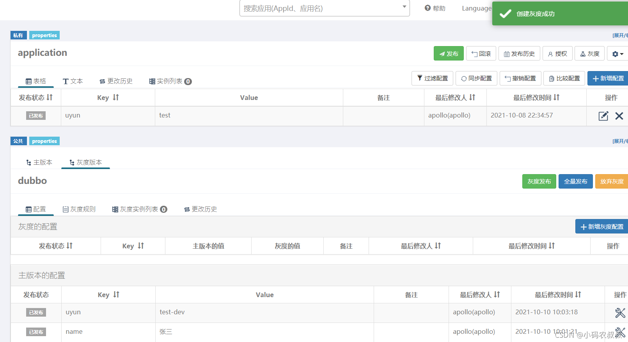Viewport: 628px width, 342px height.
Task: Switch to the 文本 text tab
Action: pos(73,81)
